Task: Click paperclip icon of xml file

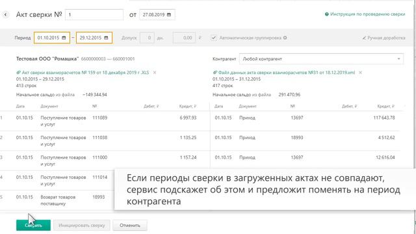Action: point(215,72)
